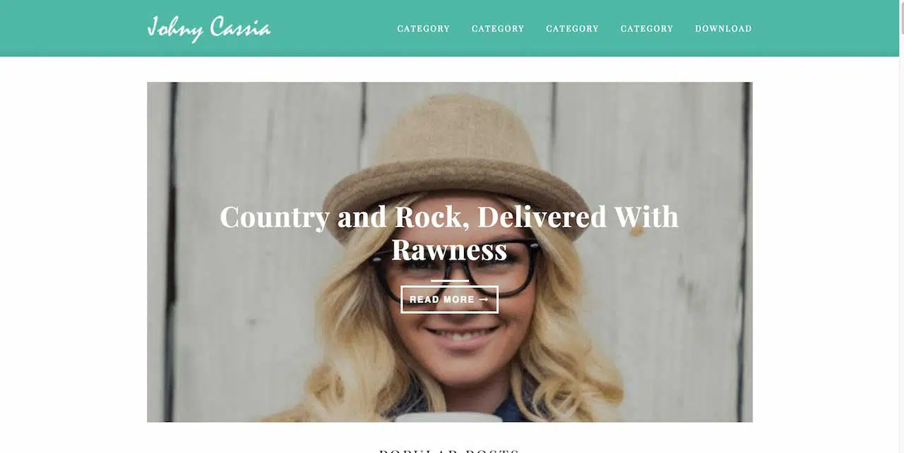Open the DOWNLOAD menu link

pyautogui.click(x=723, y=29)
